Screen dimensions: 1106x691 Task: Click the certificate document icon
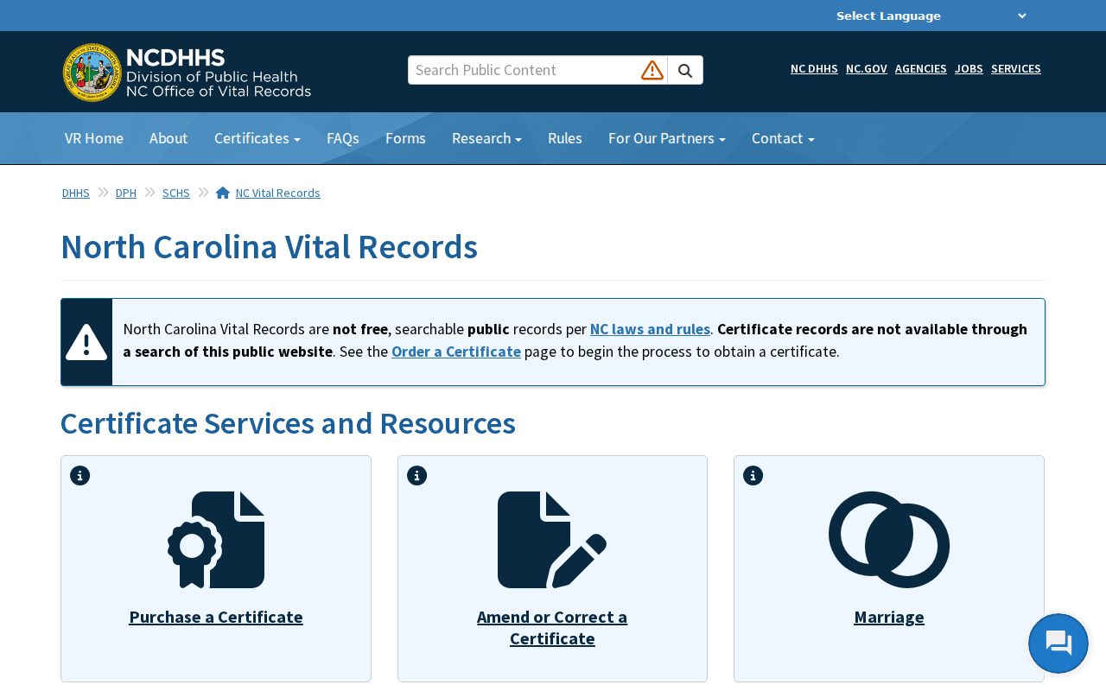pyautogui.click(x=216, y=540)
